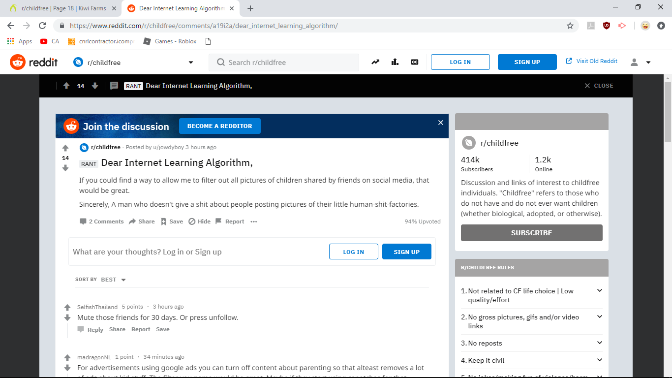Open the PDF extension icon in toolbar
Viewport: 672px width, 378px height.
pyautogui.click(x=591, y=26)
